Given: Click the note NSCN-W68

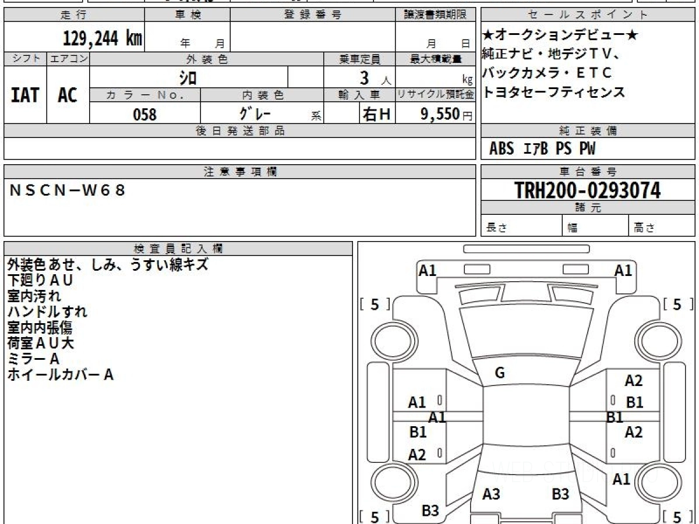Looking at the screenshot, I should tap(68, 190).
